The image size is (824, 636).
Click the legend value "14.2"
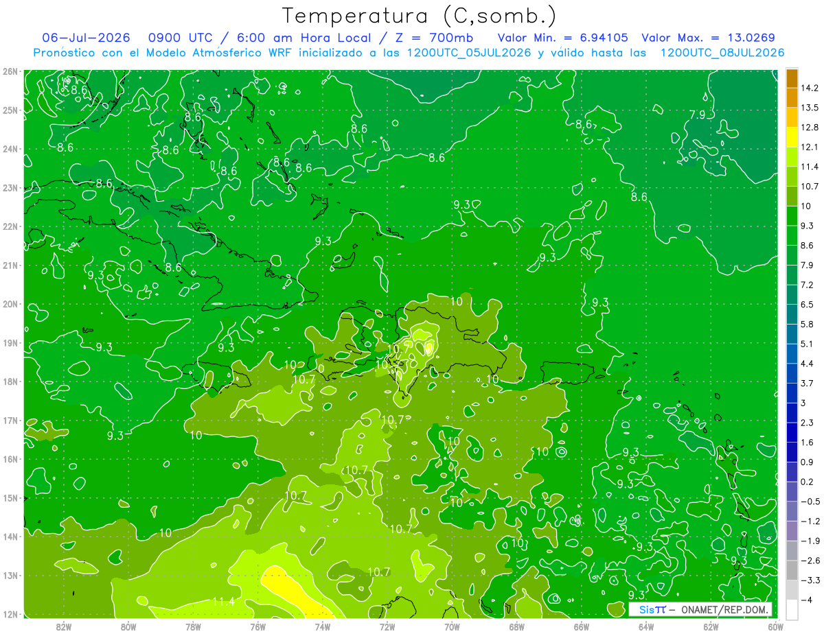click(809, 88)
